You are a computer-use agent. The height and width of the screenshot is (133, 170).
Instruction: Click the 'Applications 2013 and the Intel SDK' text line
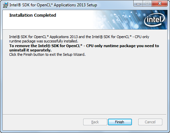tap(79, 37)
